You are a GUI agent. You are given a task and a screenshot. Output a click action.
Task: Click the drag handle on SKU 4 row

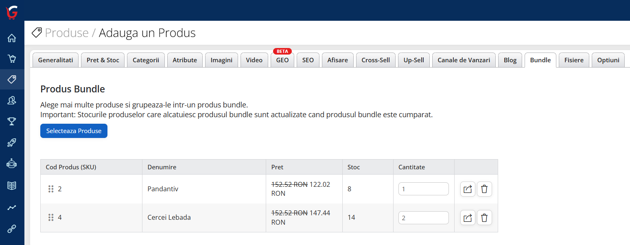(x=51, y=218)
